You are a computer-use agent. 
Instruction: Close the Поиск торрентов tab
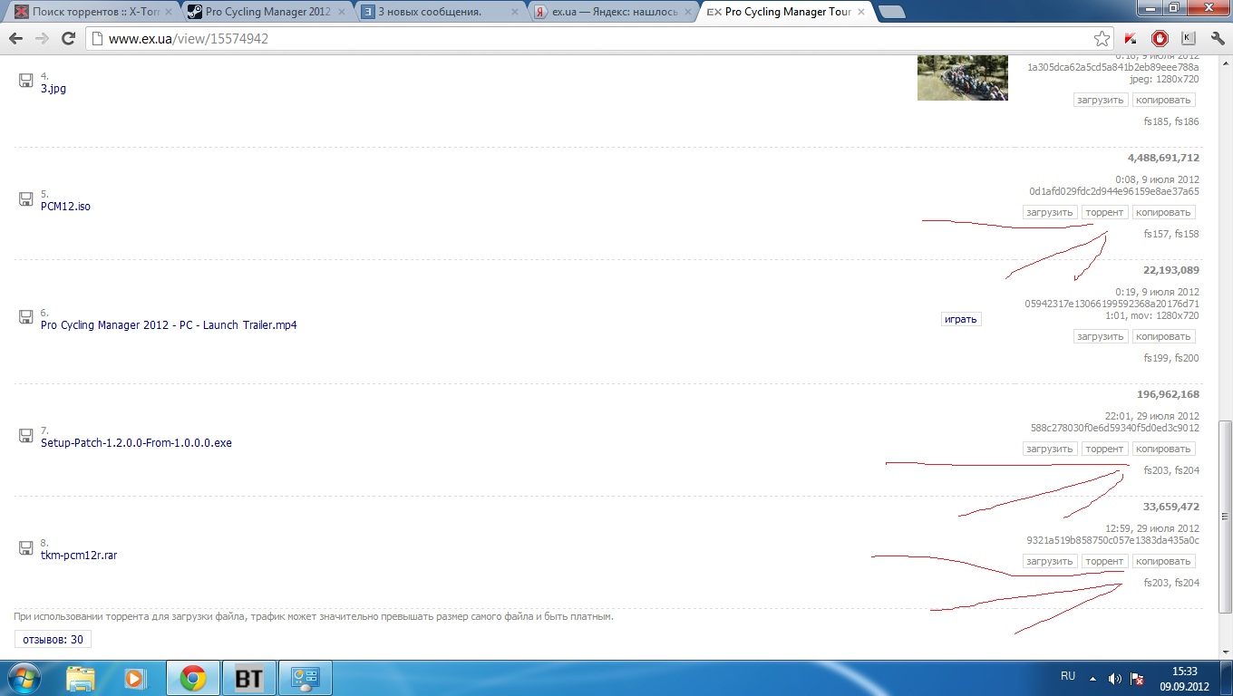click(168, 13)
